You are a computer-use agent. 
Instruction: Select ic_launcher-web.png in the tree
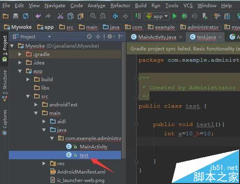click(x=81, y=180)
